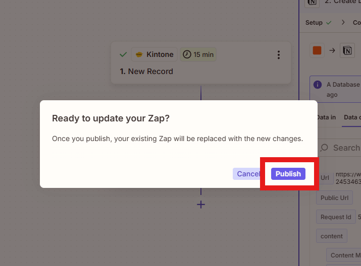Add a step with the plus icon
This screenshot has width=361, height=266.
(201, 205)
